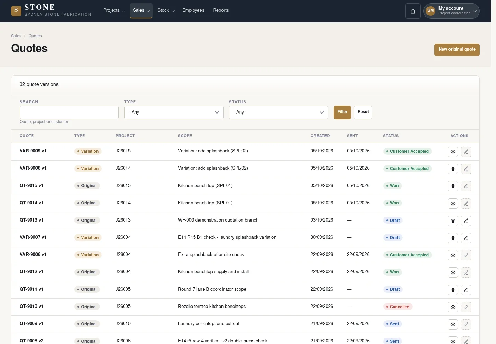The image size is (496, 344).
Task: Click created date 30/09/2026
Action: [x=322, y=237]
